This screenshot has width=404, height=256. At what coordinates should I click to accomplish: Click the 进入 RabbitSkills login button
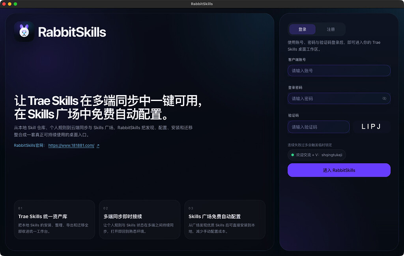click(x=339, y=170)
